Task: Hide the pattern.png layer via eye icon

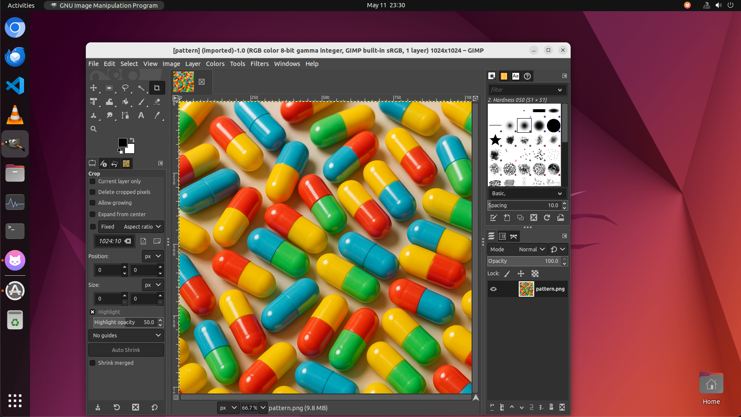Action: (493, 289)
